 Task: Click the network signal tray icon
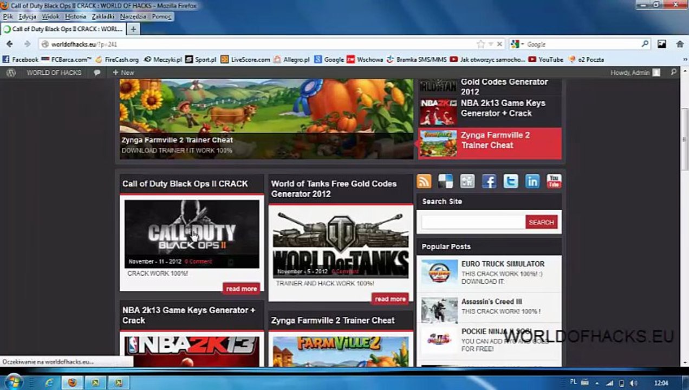[x=610, y=383]
